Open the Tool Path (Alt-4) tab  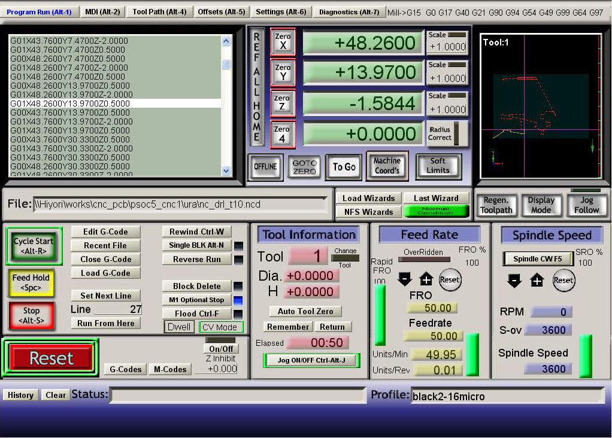click(x=159, y=12)
